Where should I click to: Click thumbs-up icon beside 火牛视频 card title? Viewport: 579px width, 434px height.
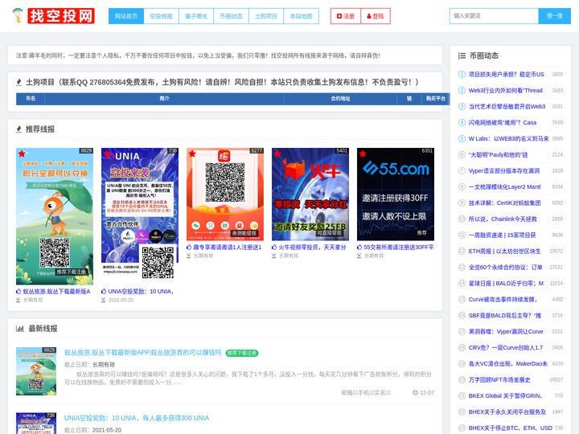point(274,247)
